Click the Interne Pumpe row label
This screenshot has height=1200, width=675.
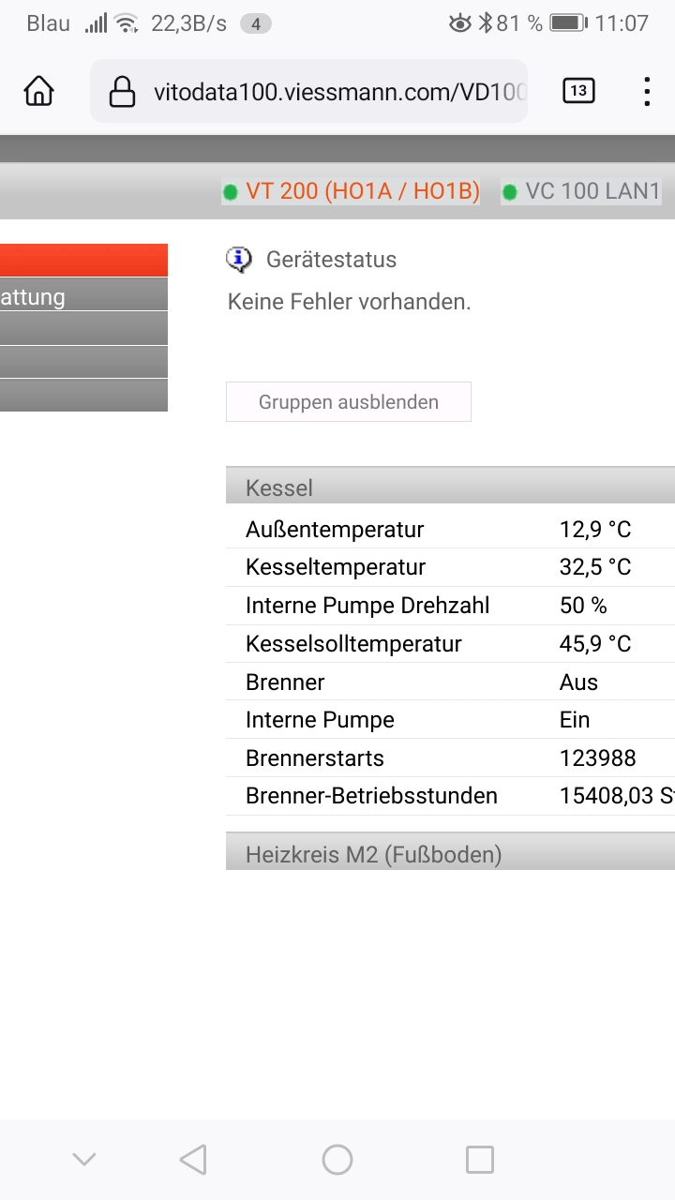pos(320,720)
